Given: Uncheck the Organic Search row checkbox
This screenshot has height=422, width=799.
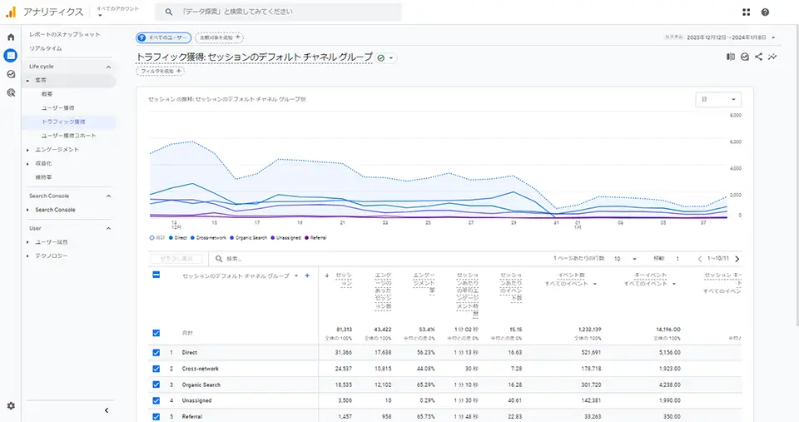Looking at the screenshot, I should click(156, 385).
